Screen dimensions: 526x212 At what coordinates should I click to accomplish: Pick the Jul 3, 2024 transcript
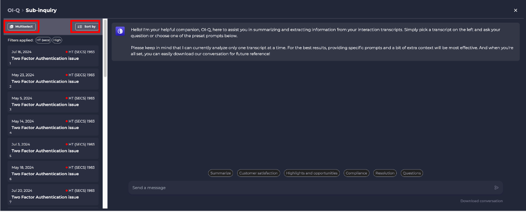tap(53, 149)
